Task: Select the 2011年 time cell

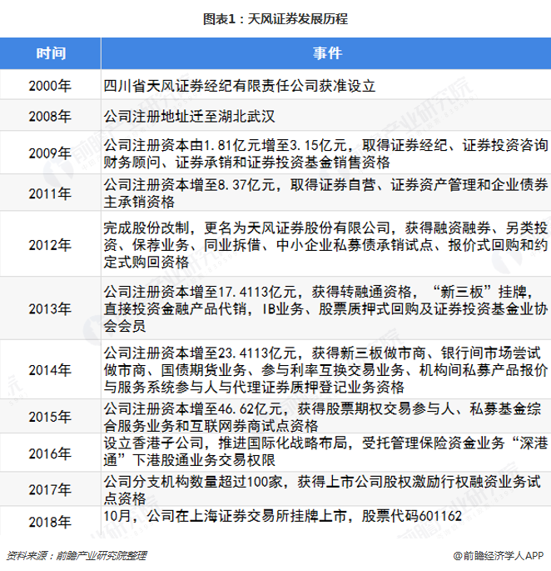Action: pos(50,193)
